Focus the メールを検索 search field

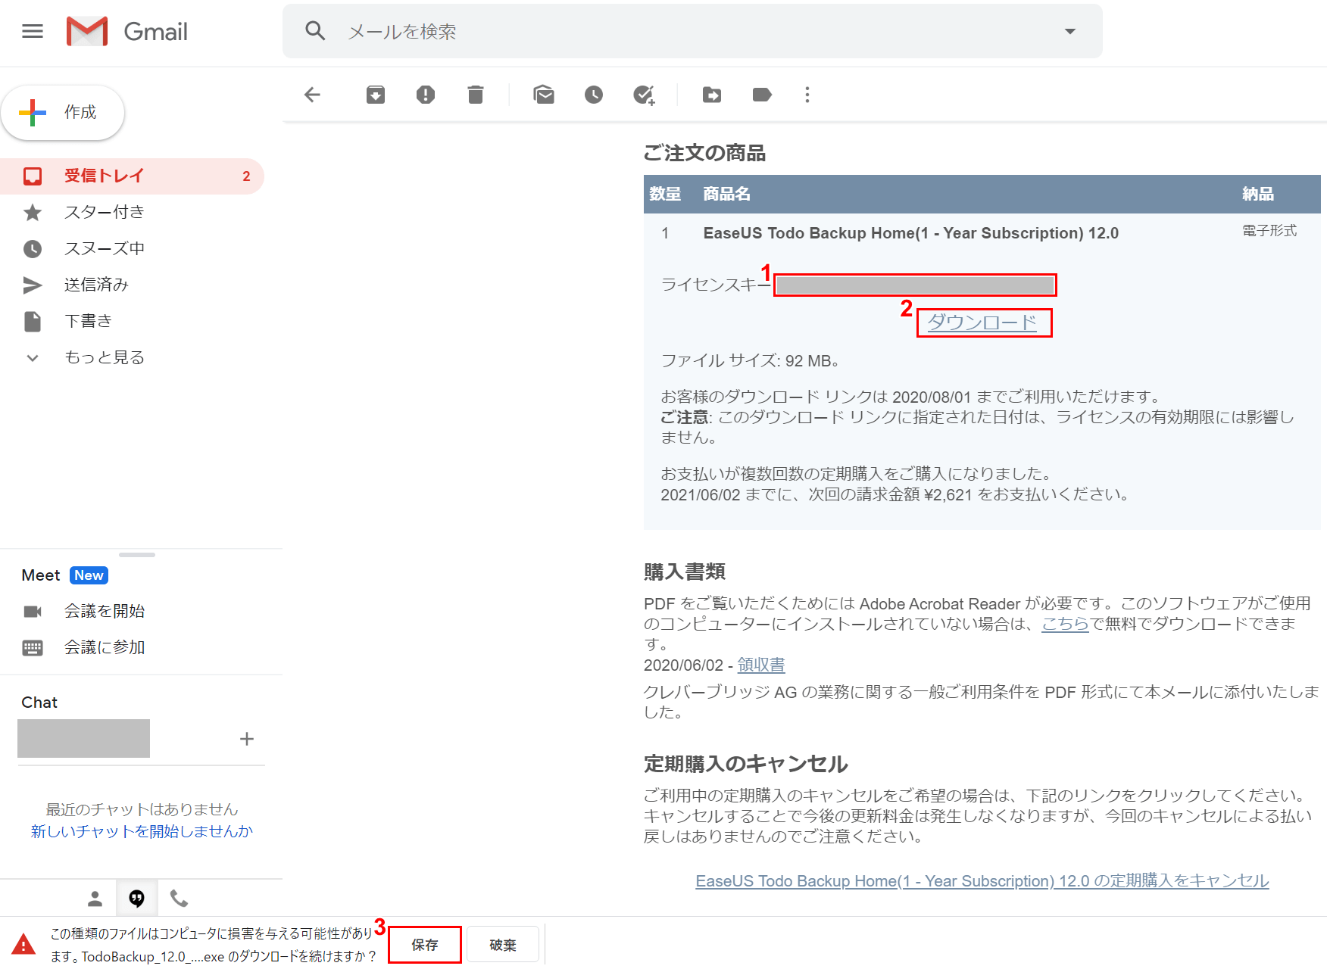(x=692, y=31)
